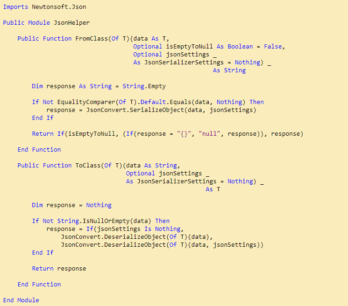Click 'IsNullOrEmpty' method call
This screenshot has height=306, width=348.
106,221
